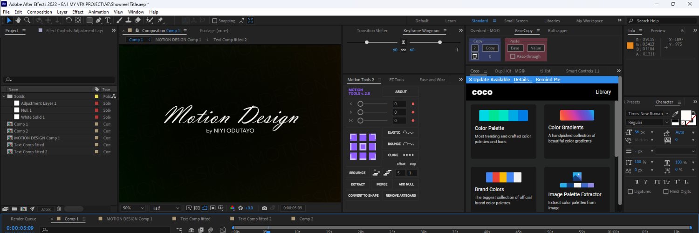Select the Type text tool
Screen dimensions: 699x233
pos(108,21)
